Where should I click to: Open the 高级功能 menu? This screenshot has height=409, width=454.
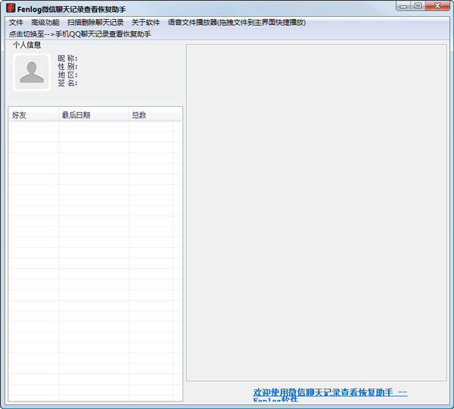pos(45,23)
